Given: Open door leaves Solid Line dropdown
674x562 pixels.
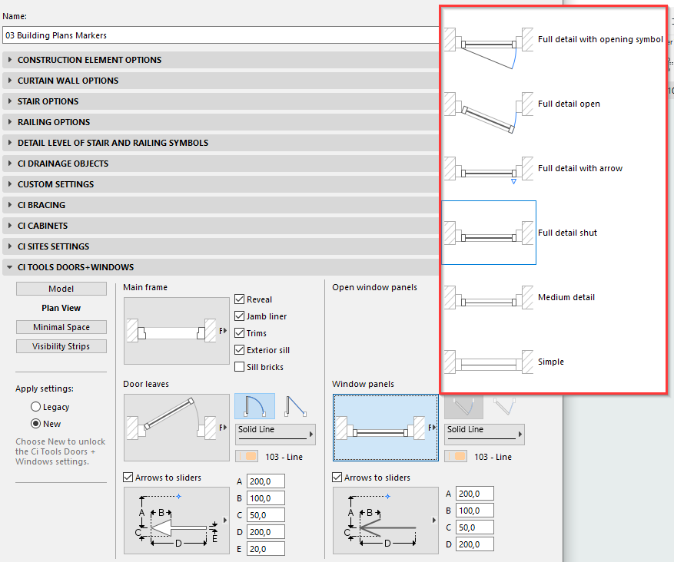Looking at the screenshot, I should [275, 434].
